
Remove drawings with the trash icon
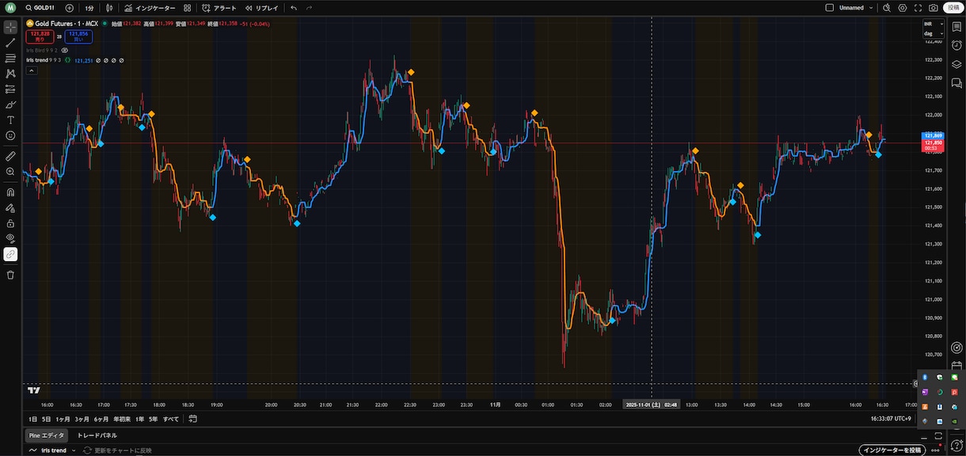click(10, 275)
